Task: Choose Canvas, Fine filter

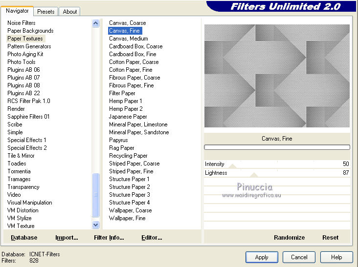Action: tap(124, 31)
